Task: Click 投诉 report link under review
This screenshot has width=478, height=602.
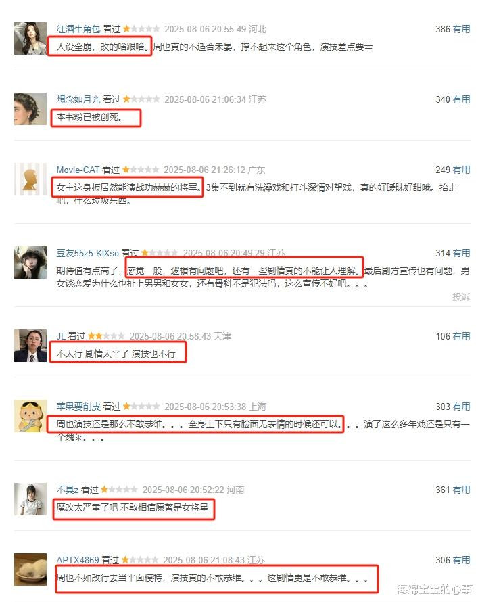Action: point(461,297)
